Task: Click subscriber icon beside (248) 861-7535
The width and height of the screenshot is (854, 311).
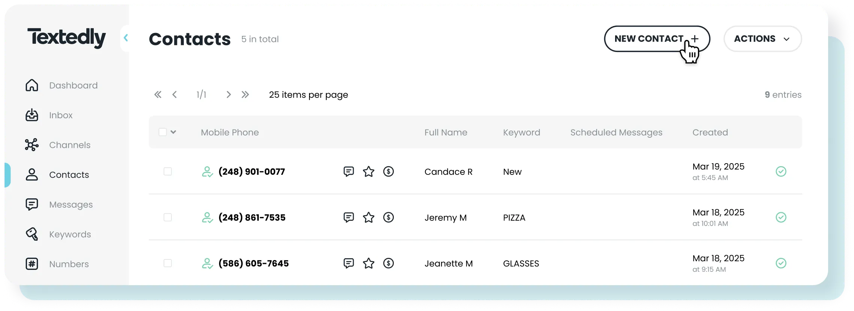Action: pyautogui.click(x=207, y=218)
